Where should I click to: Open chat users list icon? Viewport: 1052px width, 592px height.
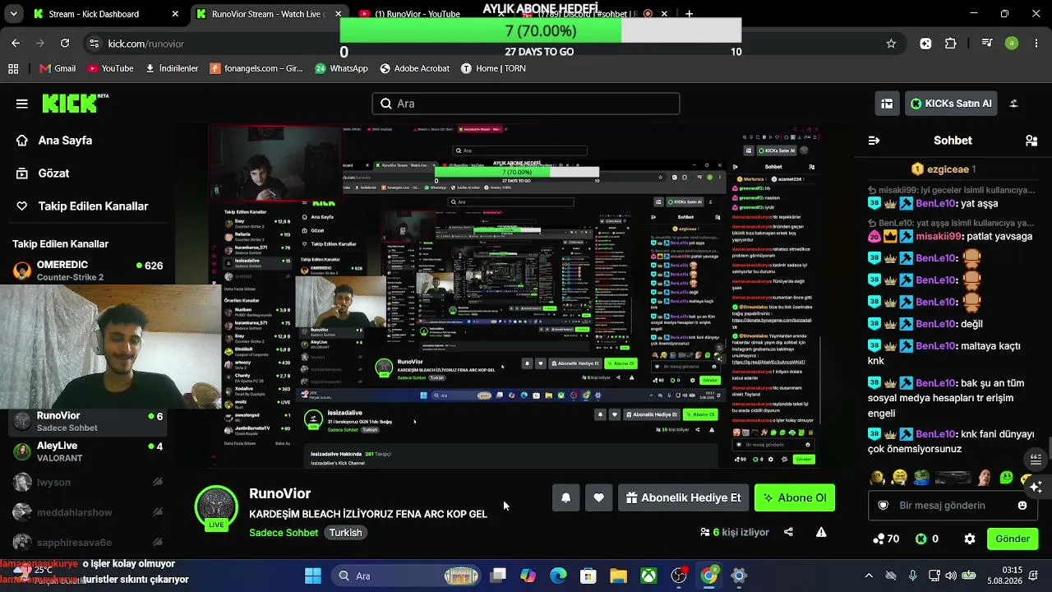coord(1031,141)
